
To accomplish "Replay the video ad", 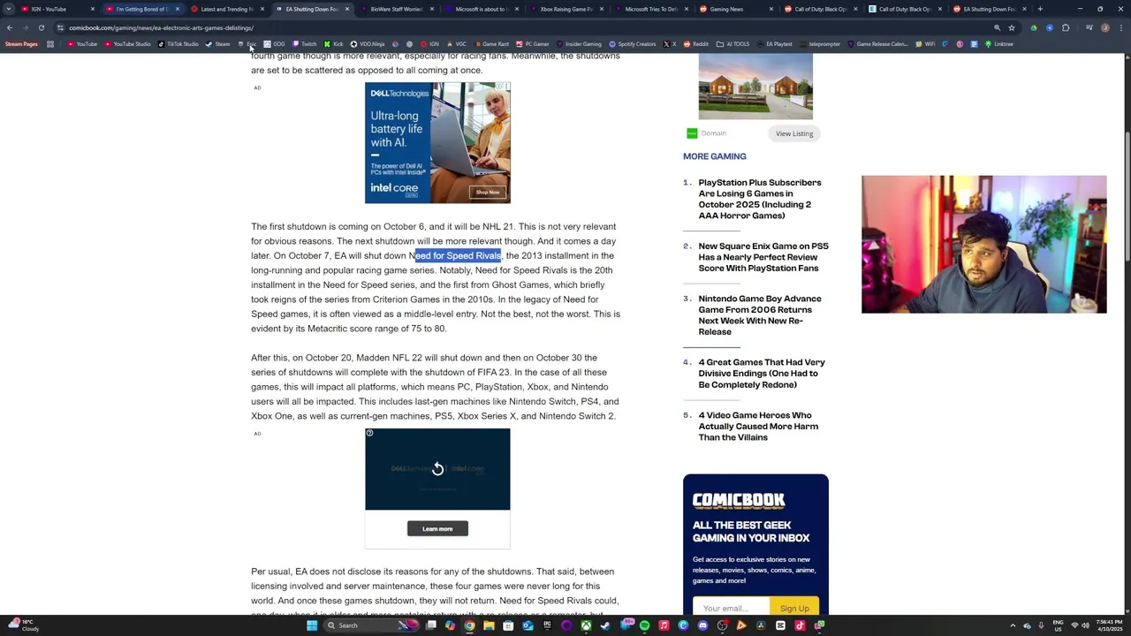I will (x=437, y=469).
